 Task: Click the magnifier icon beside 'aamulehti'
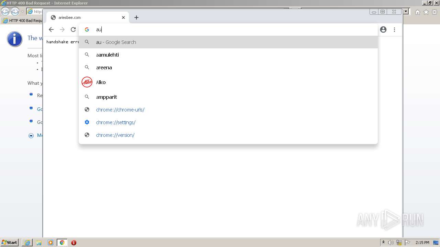pyautogui.click(x=87, y=55)
